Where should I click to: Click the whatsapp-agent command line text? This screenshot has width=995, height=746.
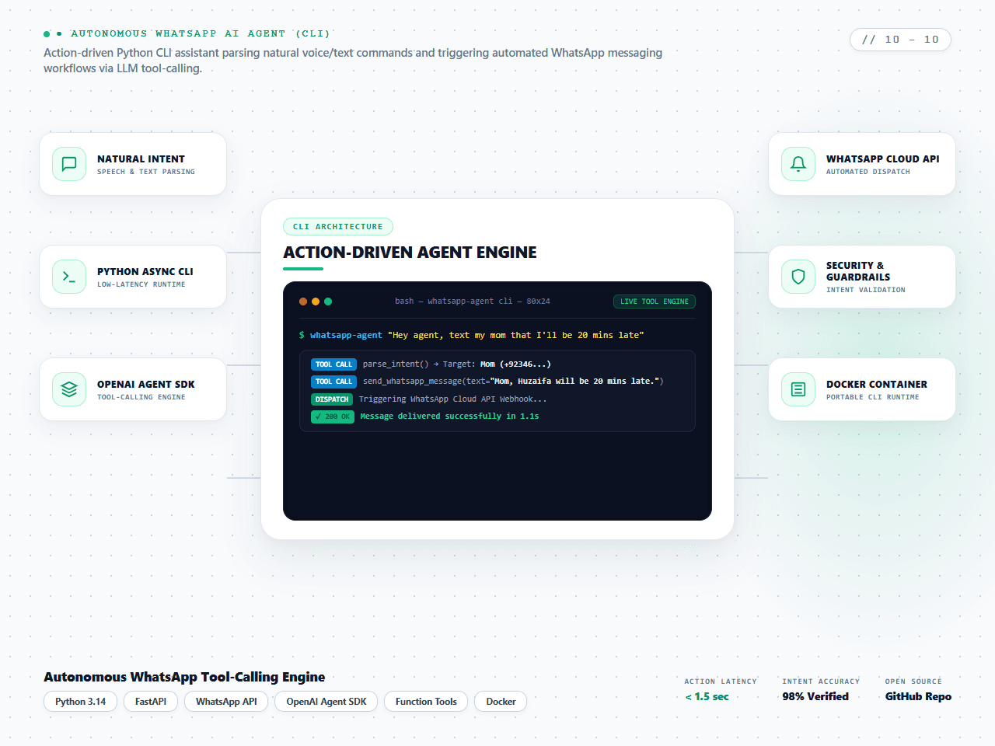coord(471,336)
